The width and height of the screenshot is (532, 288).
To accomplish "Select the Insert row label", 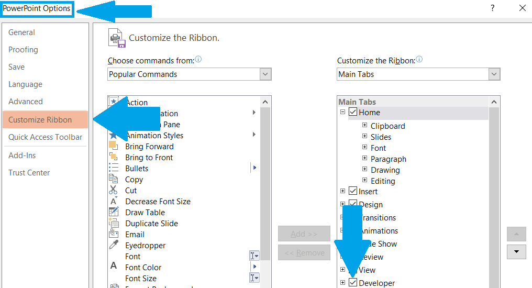I will click(368, 192).
